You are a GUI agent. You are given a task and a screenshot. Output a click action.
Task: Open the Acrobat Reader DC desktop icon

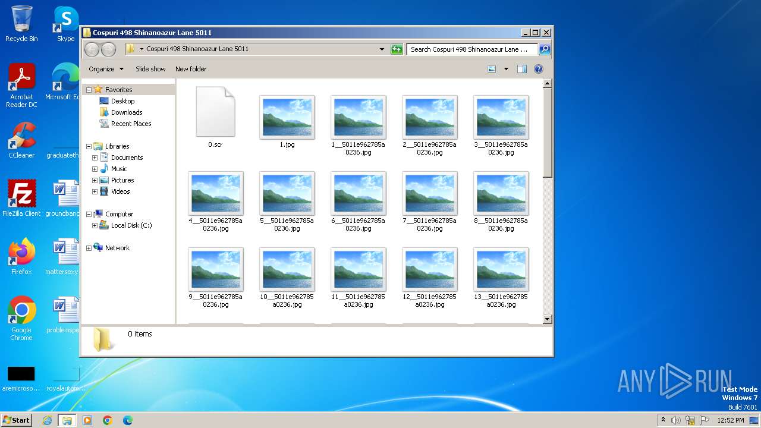coord(21,86)
